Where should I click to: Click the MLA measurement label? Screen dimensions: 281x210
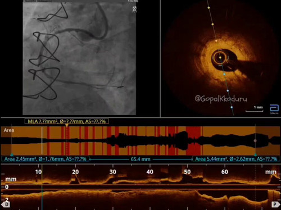pyautogui.click(x=67, y=121)
